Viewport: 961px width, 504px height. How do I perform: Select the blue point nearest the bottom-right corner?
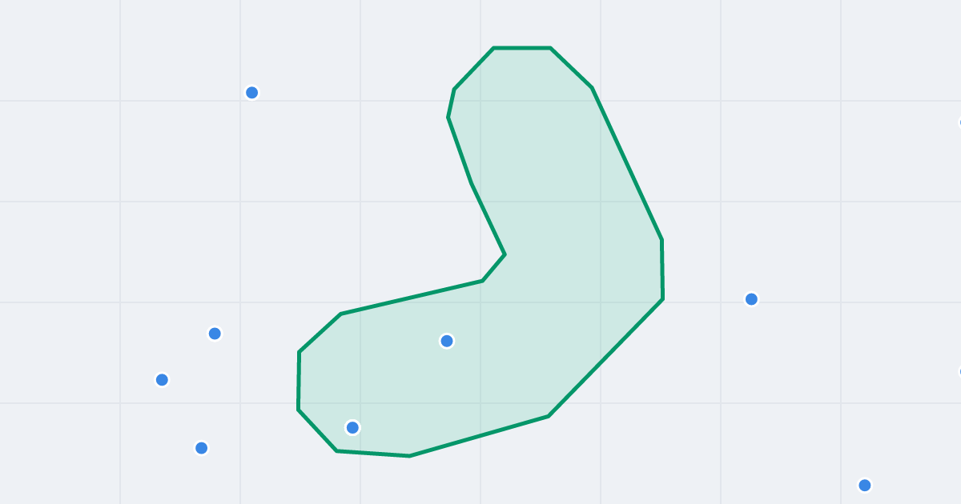pos(865,485)
